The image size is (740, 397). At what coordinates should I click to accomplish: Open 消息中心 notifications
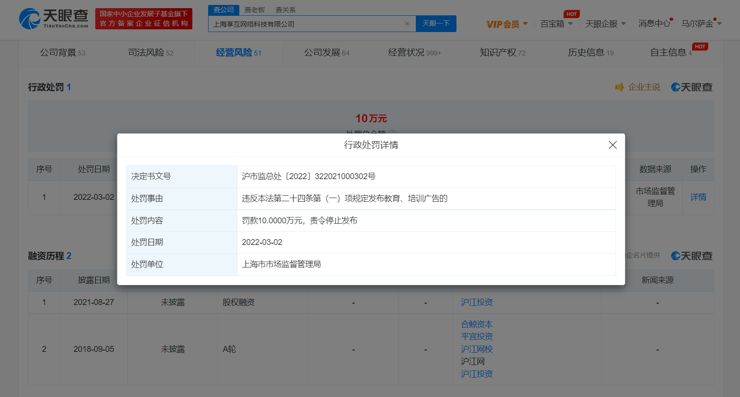654,23
